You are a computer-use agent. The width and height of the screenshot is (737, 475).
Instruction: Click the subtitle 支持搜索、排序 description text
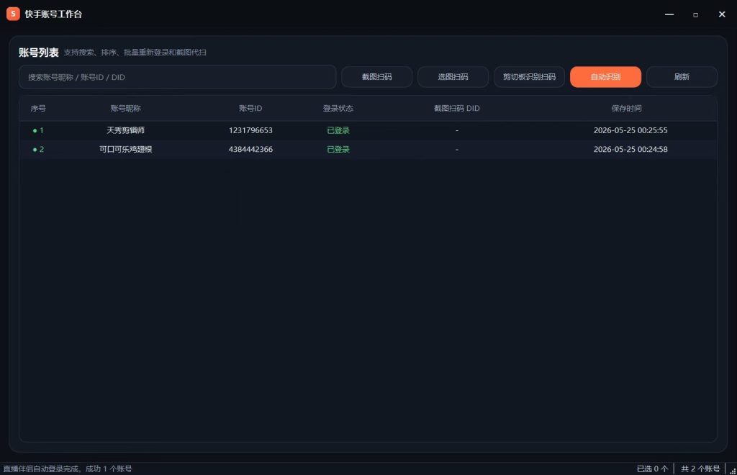(x=135, y=53)
